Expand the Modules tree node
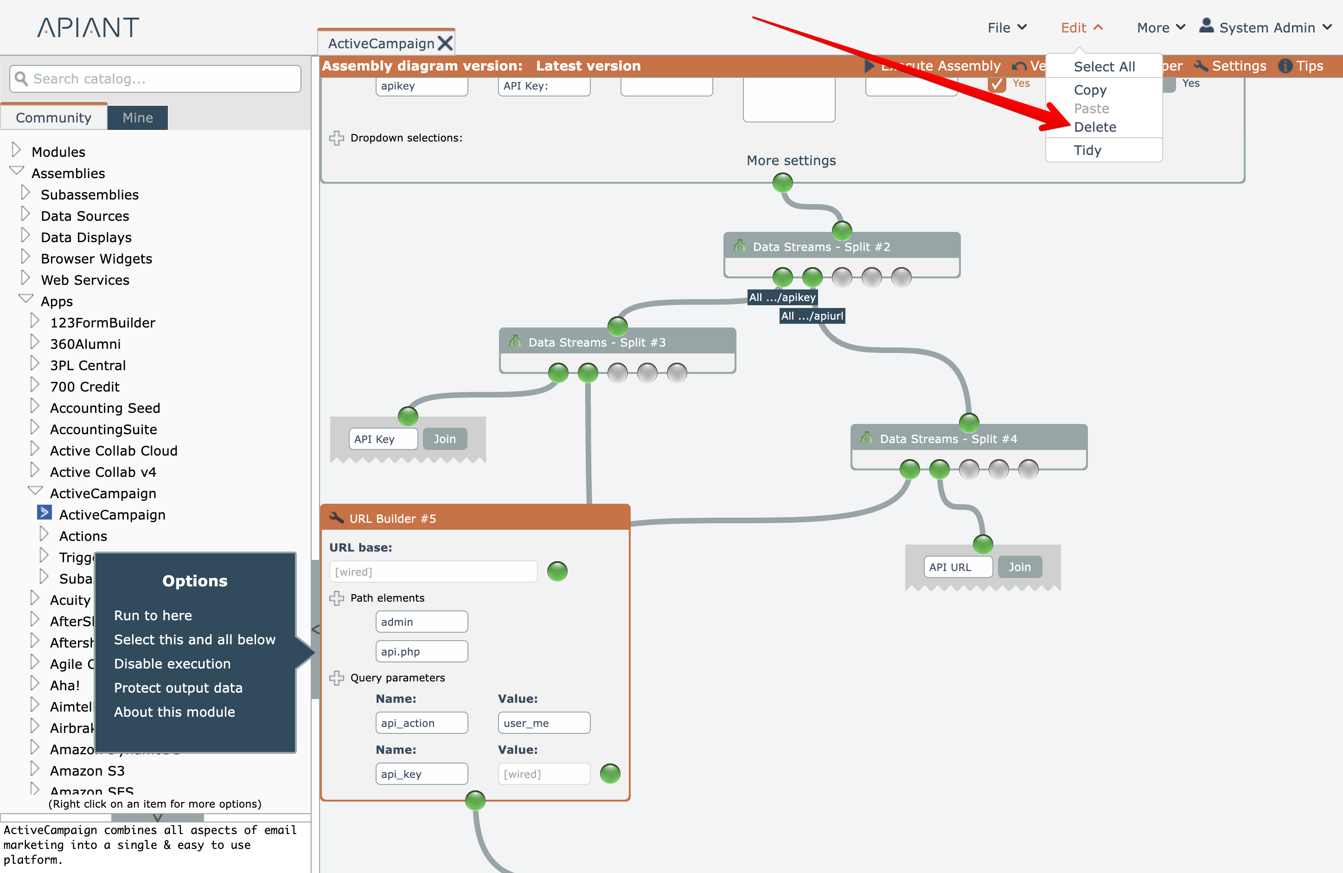Screen dimensions: 1343x873 tap(16, 150)
